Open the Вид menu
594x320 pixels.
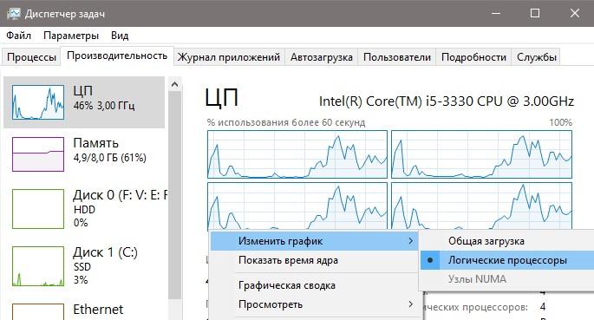coord(120,36)
